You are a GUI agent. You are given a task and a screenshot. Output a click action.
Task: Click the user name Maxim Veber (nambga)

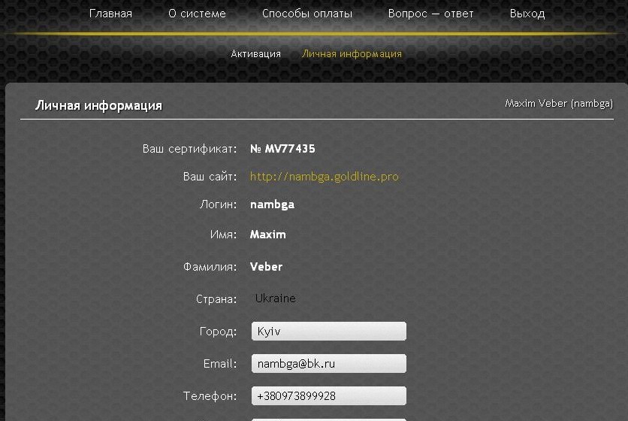click(559, 104)
